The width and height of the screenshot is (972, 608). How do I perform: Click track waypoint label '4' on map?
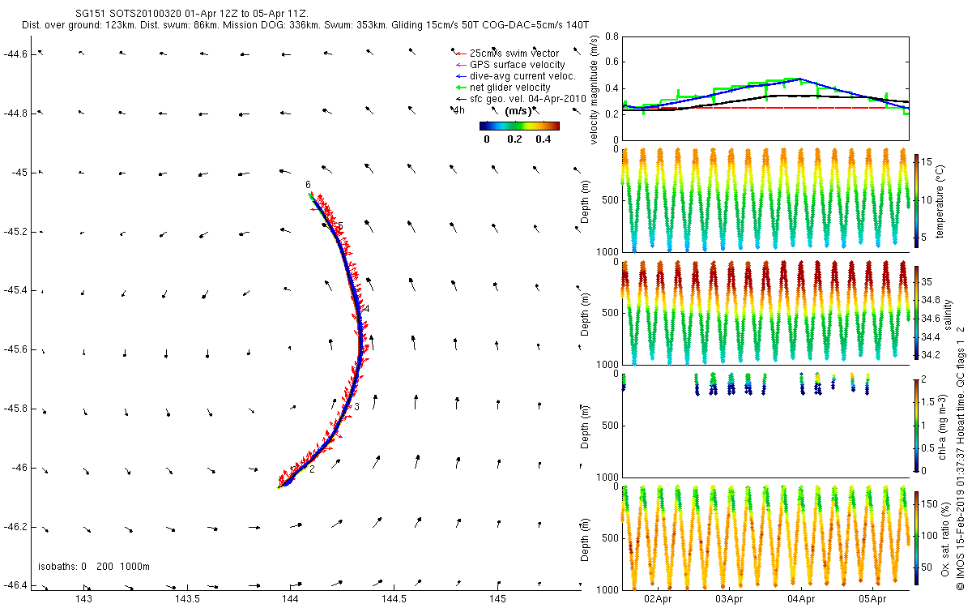point(366,310)
